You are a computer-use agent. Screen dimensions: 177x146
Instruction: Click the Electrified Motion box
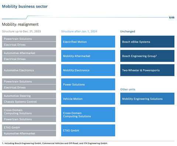point(88,42)
